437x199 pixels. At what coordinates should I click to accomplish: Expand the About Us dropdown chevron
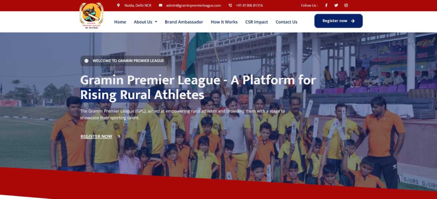point(156,22)
